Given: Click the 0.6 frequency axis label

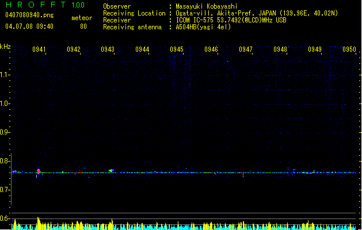Looking at the screenshot, I should [x=5, y=218].
